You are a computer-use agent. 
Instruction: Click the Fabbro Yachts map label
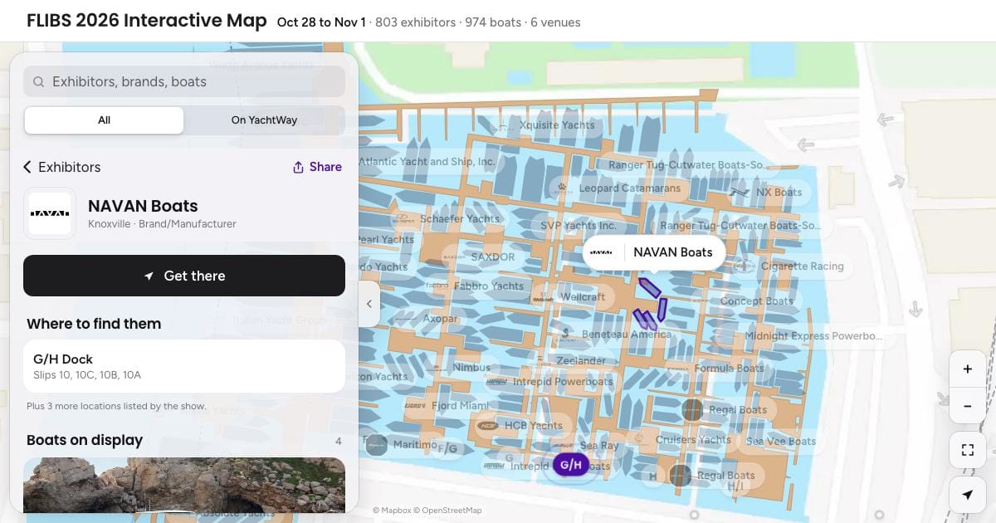click(489, 286)
